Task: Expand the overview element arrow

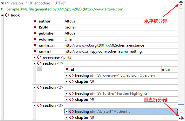Action: click(34, 57)
